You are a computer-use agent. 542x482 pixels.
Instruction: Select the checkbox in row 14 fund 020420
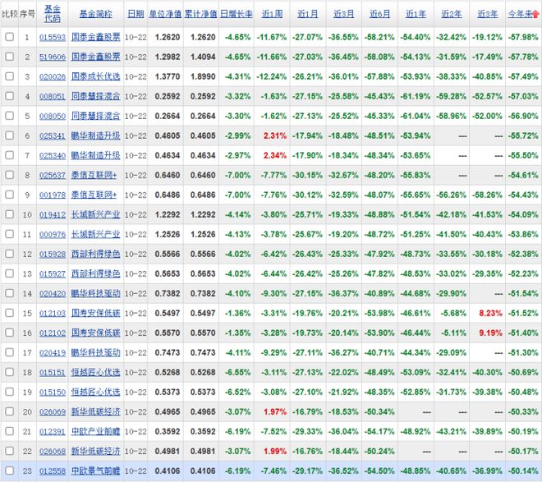[x=10, y=293]
